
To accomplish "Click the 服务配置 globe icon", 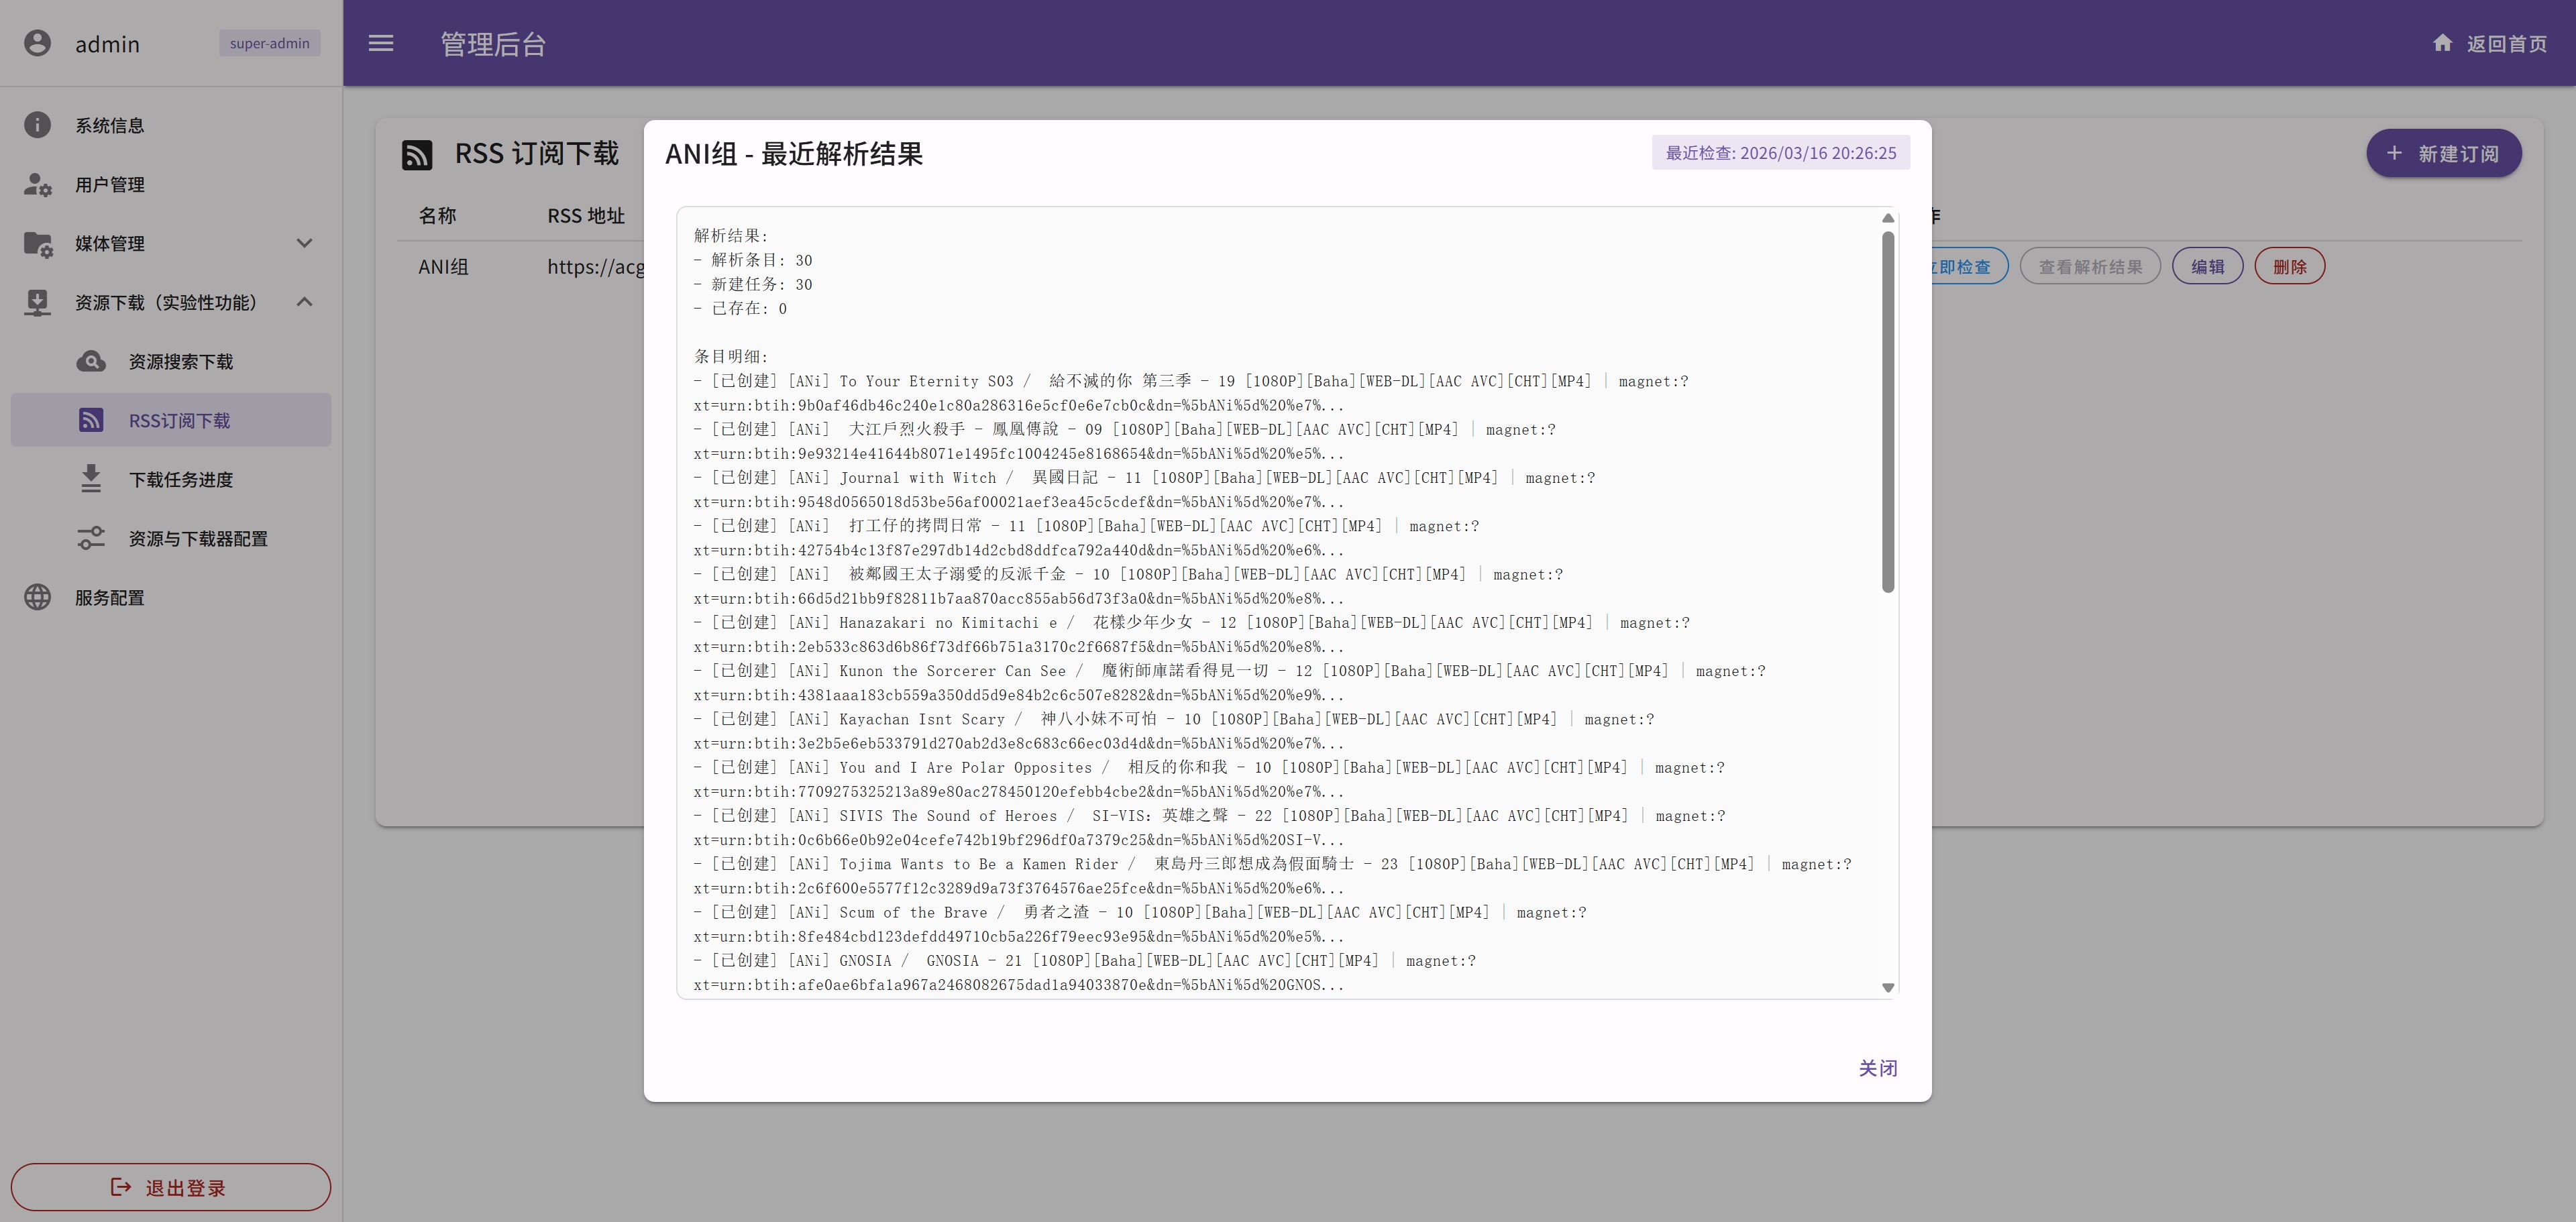I will coord(37,597).
